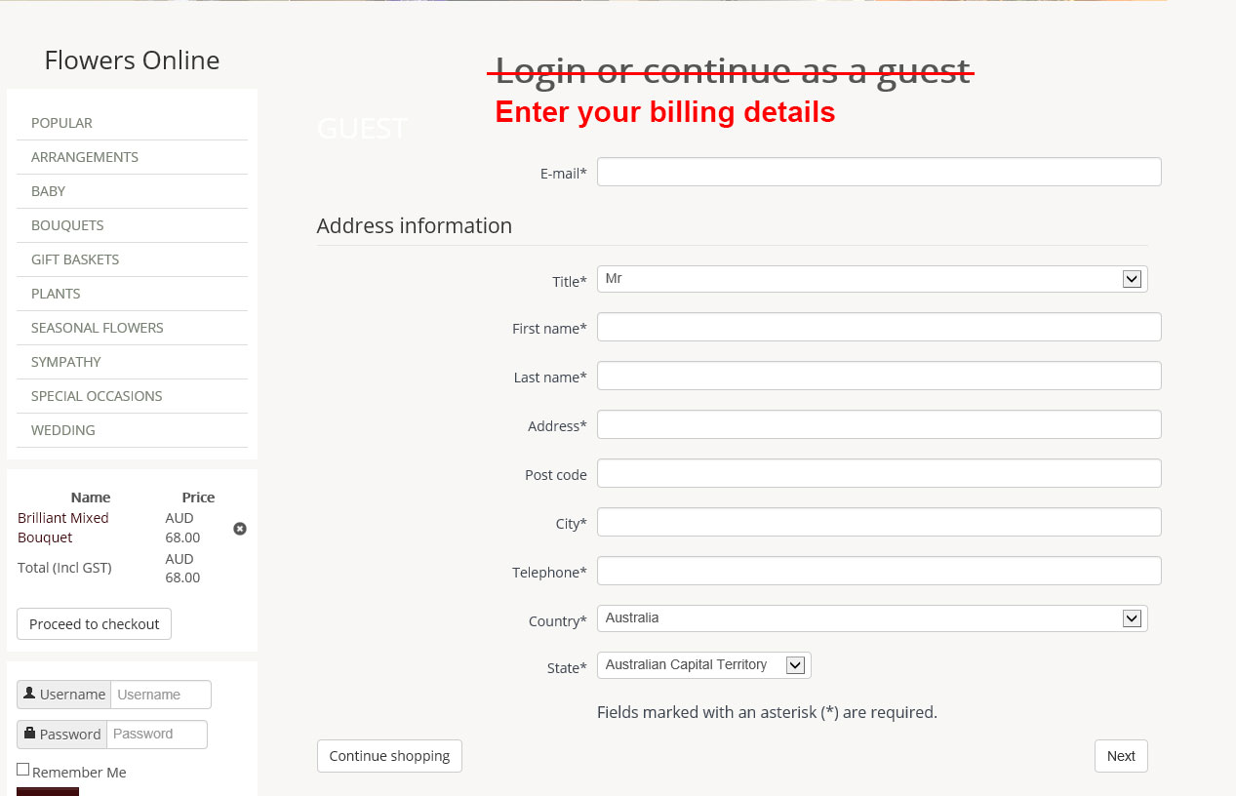Click the Flowers Online site title

(x=132, y=60)
